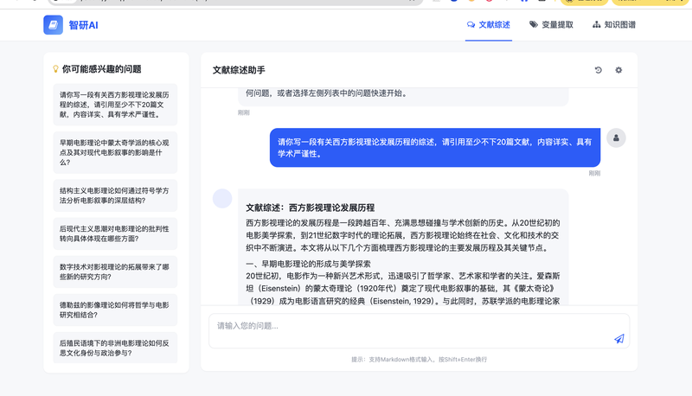Select suggestion about 后现代主义思潮
Screen dimensions: 692x396
pos(115,233)
